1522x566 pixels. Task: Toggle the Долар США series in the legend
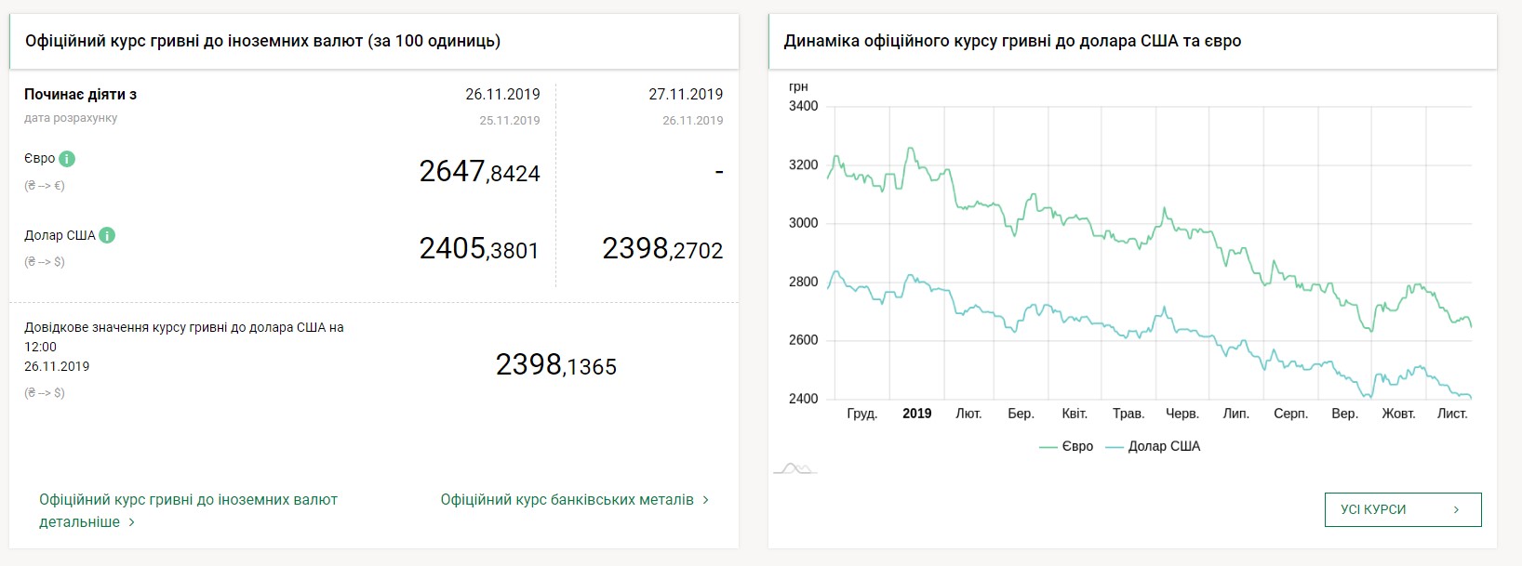click(x=1153, y=446)
